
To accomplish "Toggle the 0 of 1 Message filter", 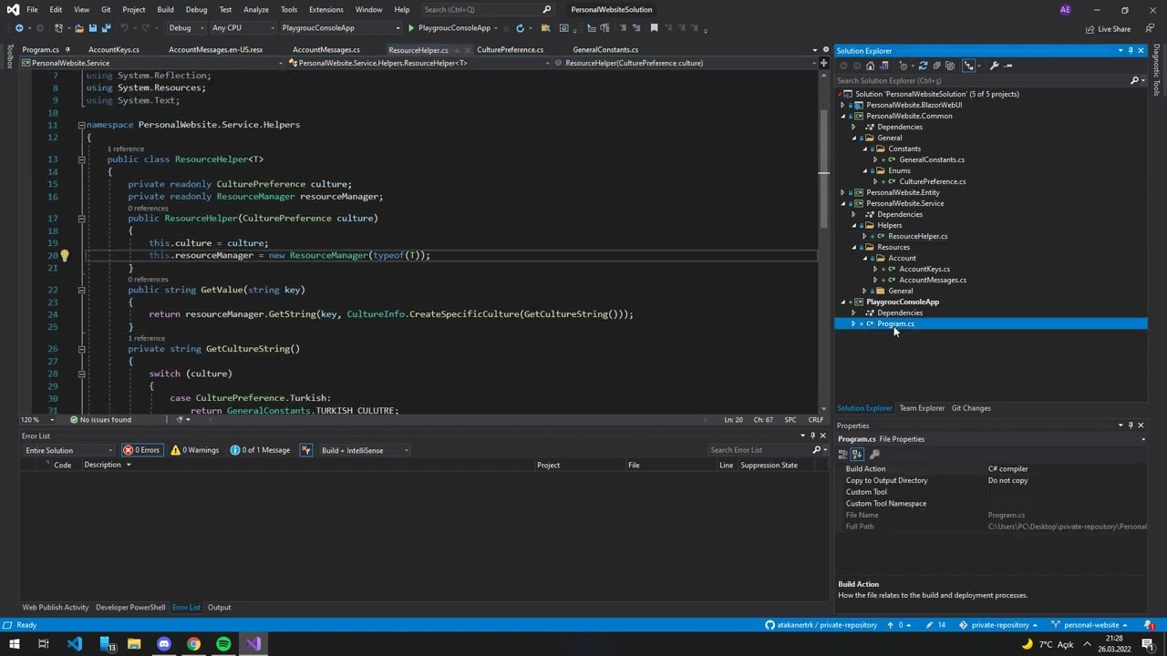I will [260, 450].
